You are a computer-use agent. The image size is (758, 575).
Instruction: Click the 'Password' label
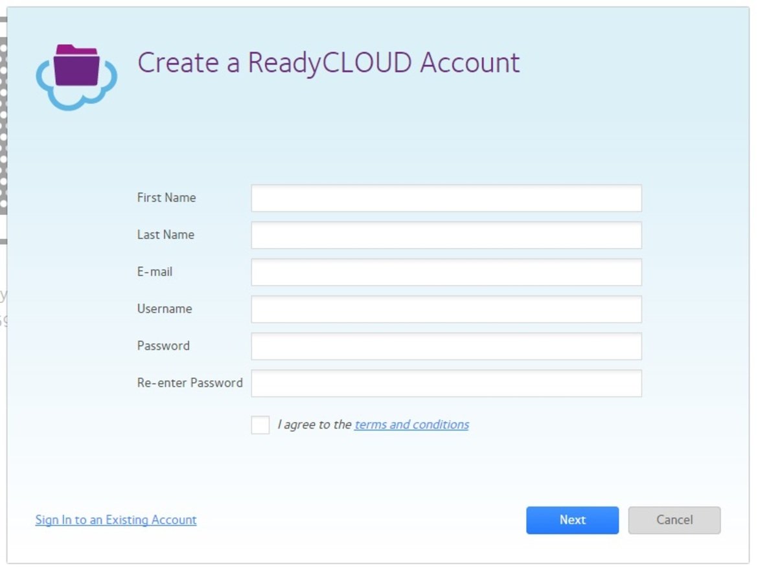point(163,346)
